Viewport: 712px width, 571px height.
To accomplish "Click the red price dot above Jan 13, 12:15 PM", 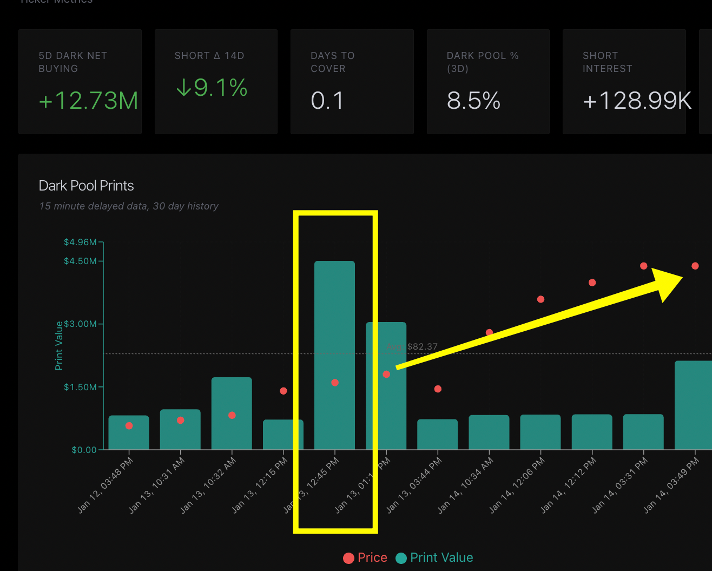I will click(284, 391).
